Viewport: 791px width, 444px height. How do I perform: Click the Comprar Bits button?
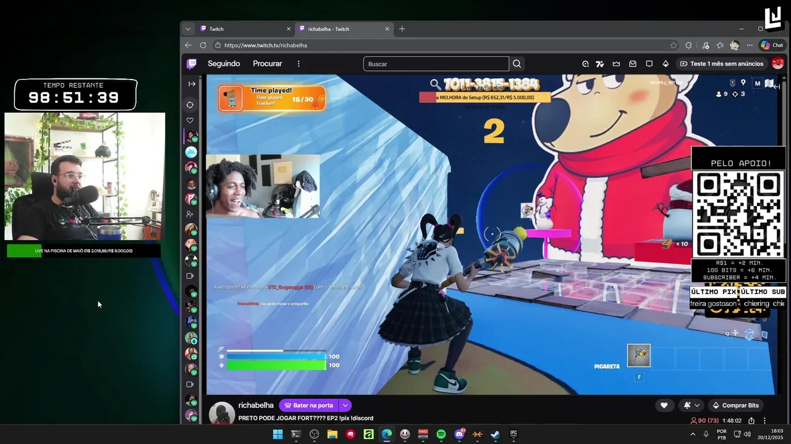coord(735,405)
